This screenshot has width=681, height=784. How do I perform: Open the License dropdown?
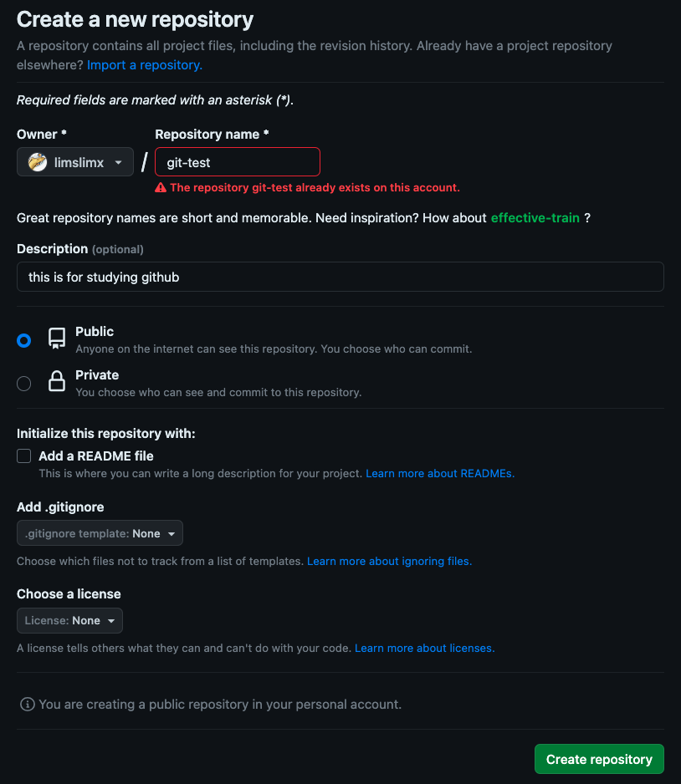pos(69,620)
